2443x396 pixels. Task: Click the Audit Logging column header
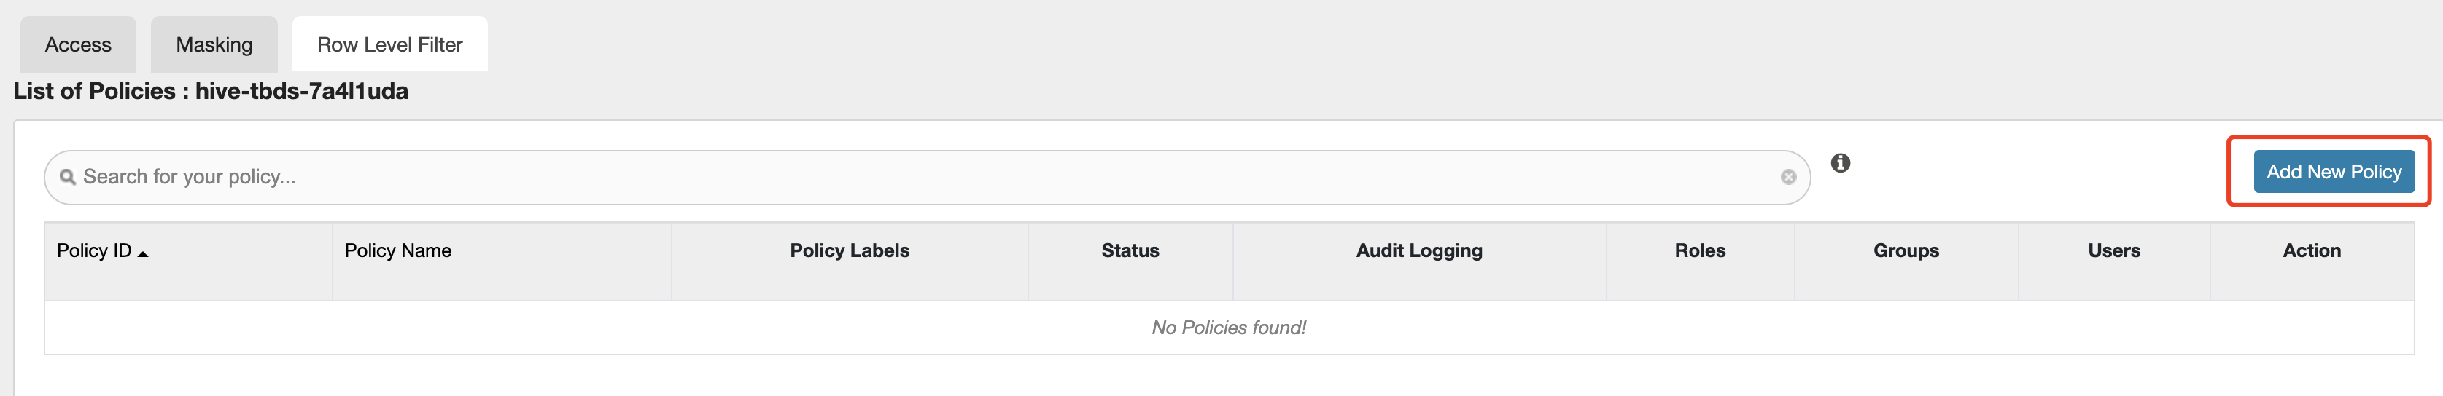(1418, 251)
